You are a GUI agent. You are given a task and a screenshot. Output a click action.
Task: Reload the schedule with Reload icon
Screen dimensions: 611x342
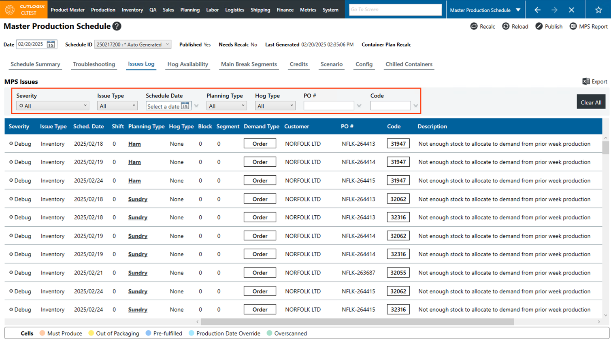[x=506, y=26]
